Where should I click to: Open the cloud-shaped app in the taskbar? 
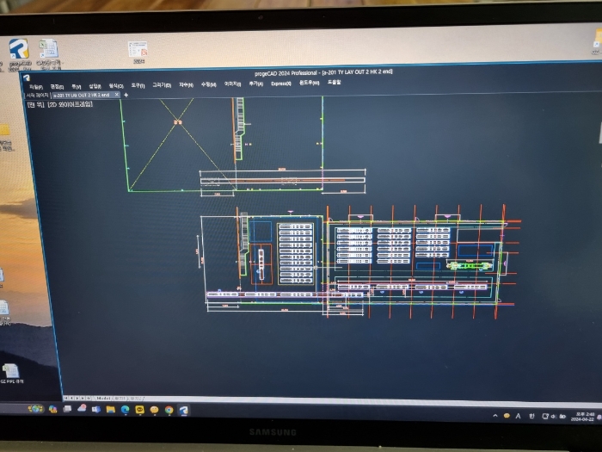(x=82, y=409)
